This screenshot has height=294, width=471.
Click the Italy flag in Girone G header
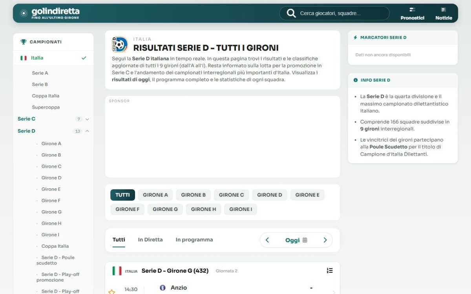(x=117, y=271)
